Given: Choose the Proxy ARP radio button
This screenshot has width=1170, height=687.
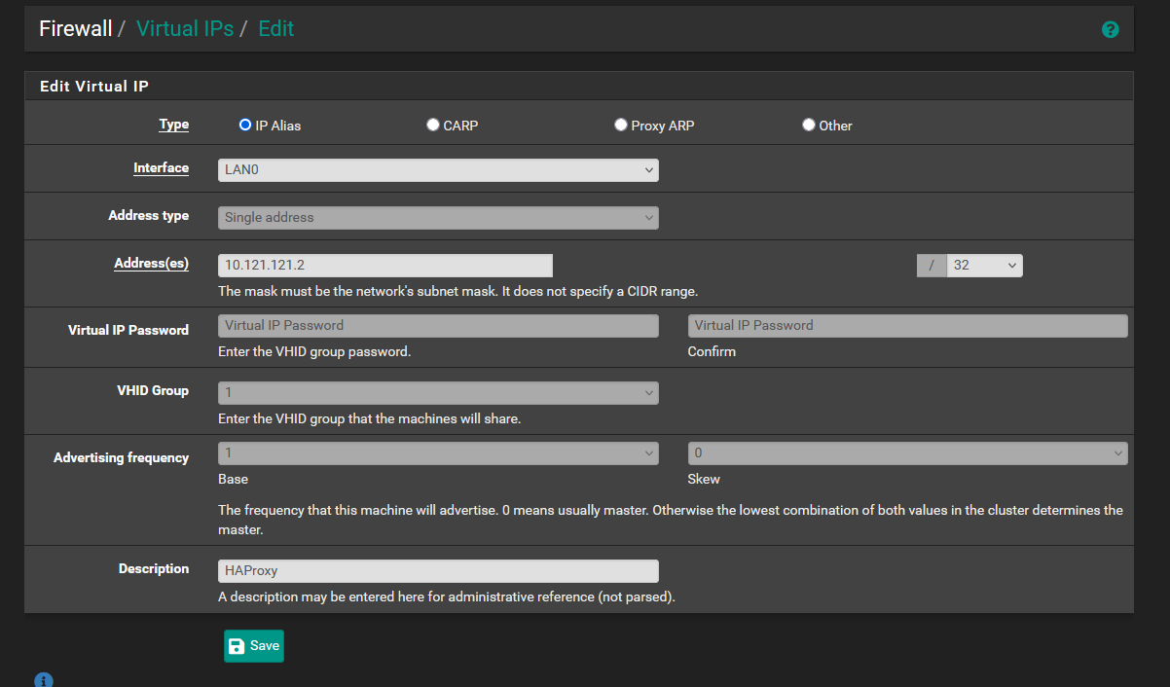Looking at the screenshot, I should pyautogui.click(x=621, y=125).
